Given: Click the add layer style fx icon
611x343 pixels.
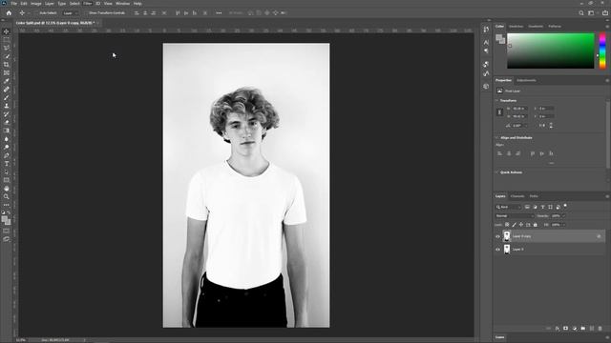Looking at the screenshot, I should coord(557,329).
